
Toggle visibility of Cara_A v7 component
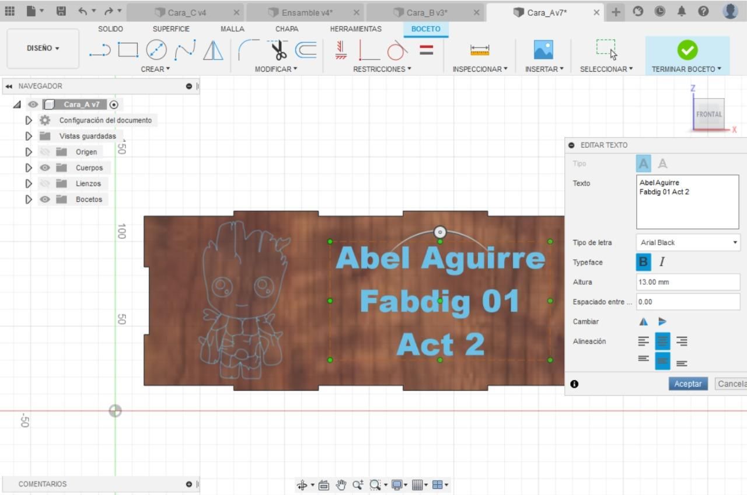tap(33, 104)
